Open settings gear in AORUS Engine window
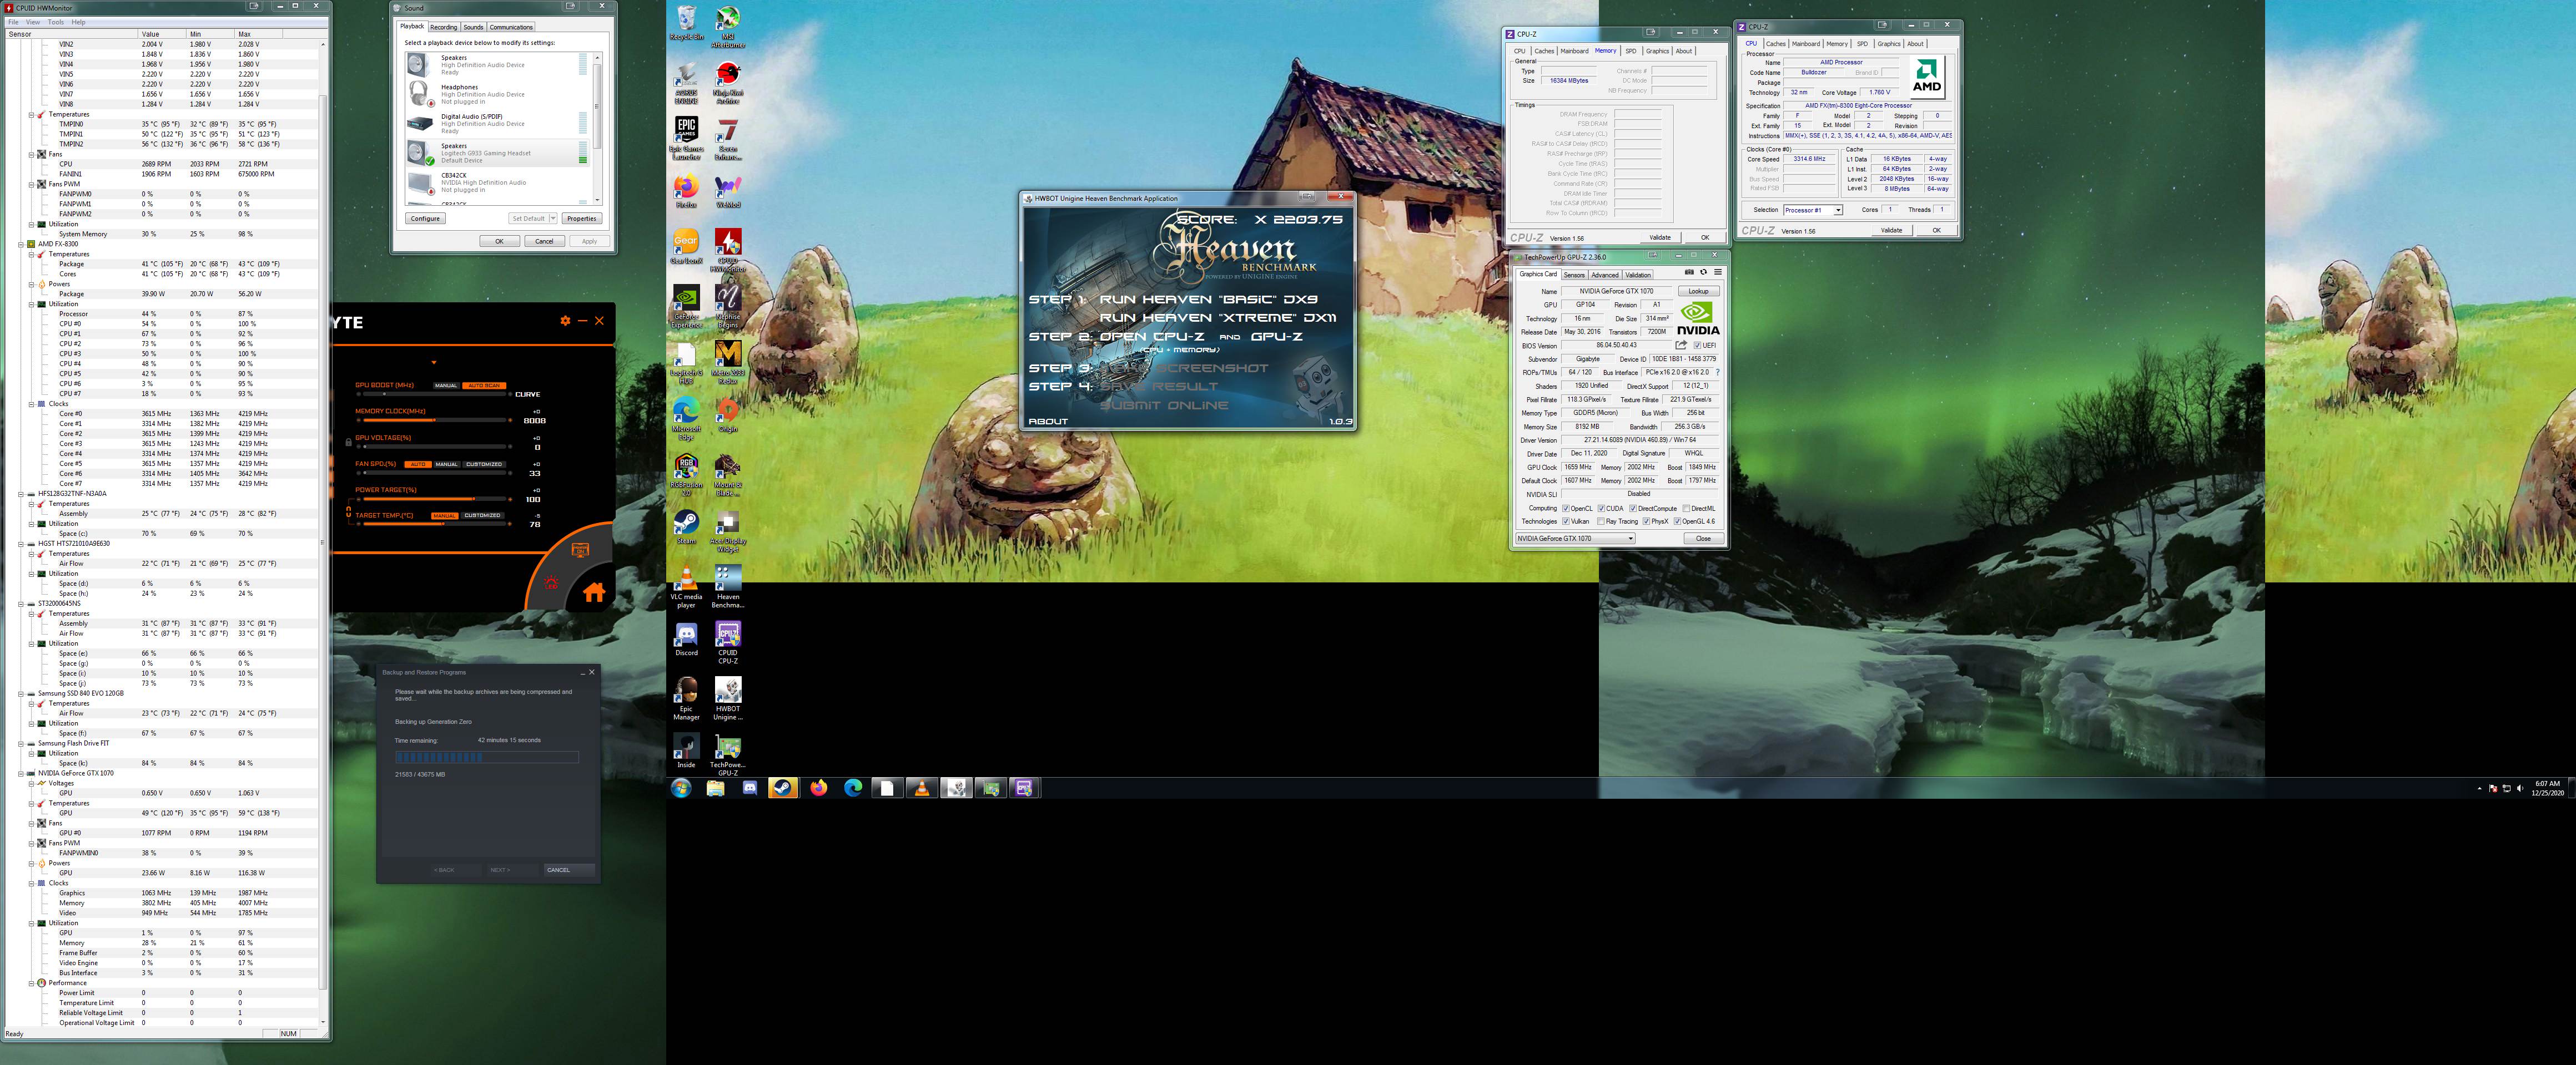This screenshot has width=2576, height=1065. pos(565,321)
